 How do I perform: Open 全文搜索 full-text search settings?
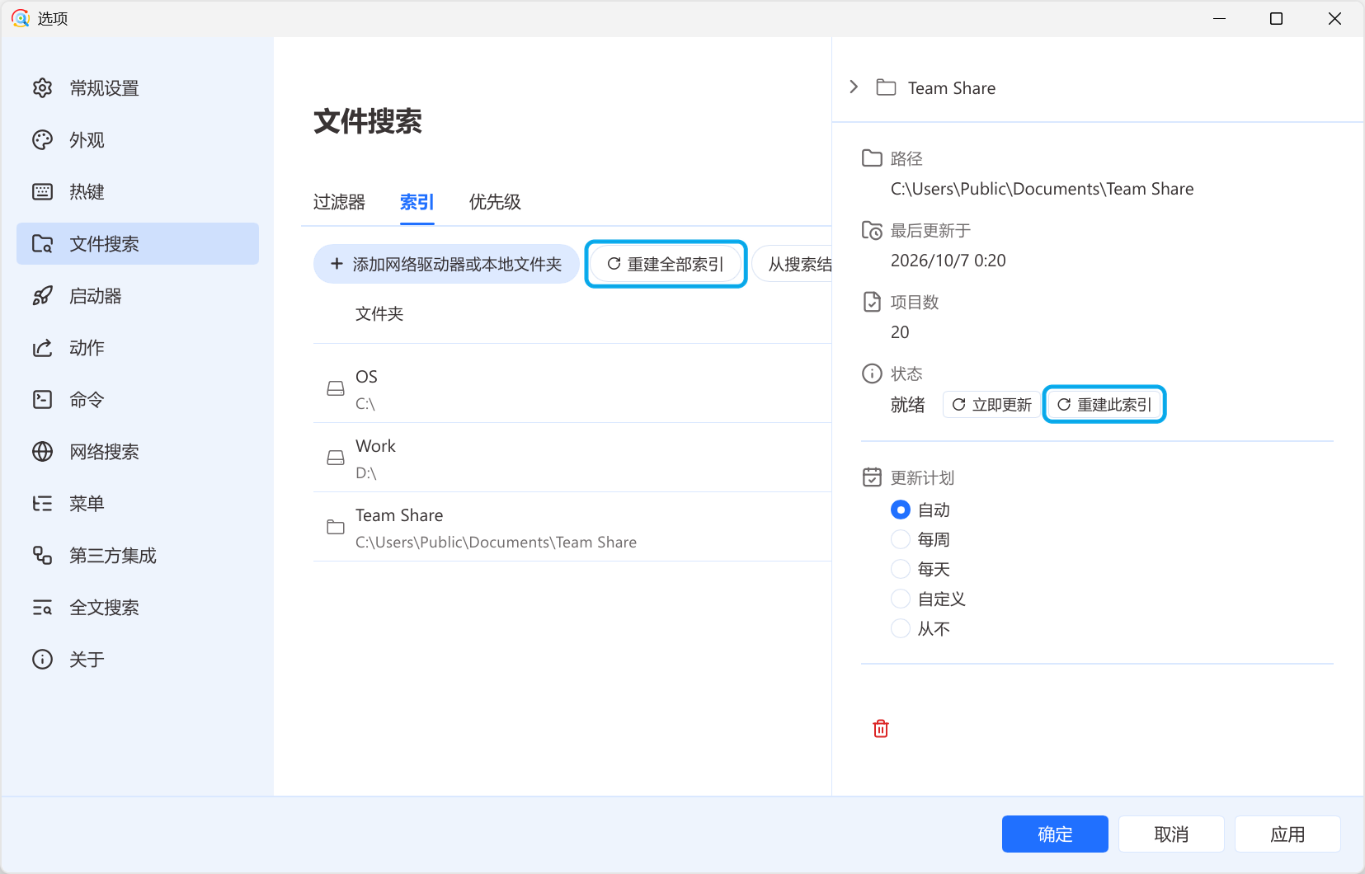pos(138,608)
